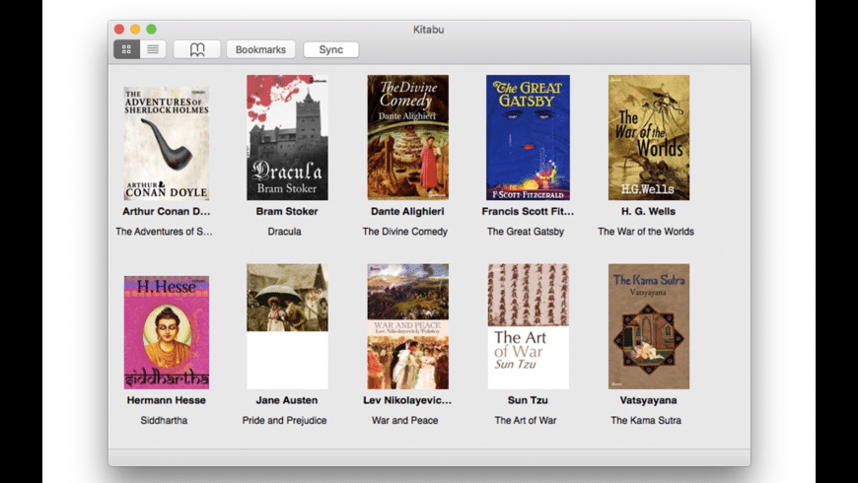Minimize the Kitabu window with yellow button

click(x=135, y=29)
